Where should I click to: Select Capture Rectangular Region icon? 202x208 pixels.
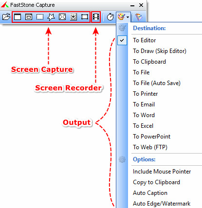[x=40, y=17]
